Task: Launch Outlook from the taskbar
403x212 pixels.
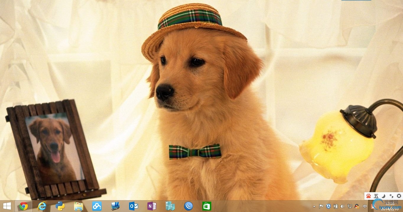Action: (x=134, y=206)
